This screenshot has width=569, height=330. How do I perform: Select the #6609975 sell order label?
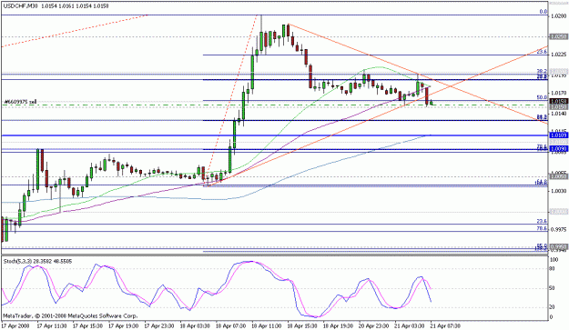(x=21, y=102)
